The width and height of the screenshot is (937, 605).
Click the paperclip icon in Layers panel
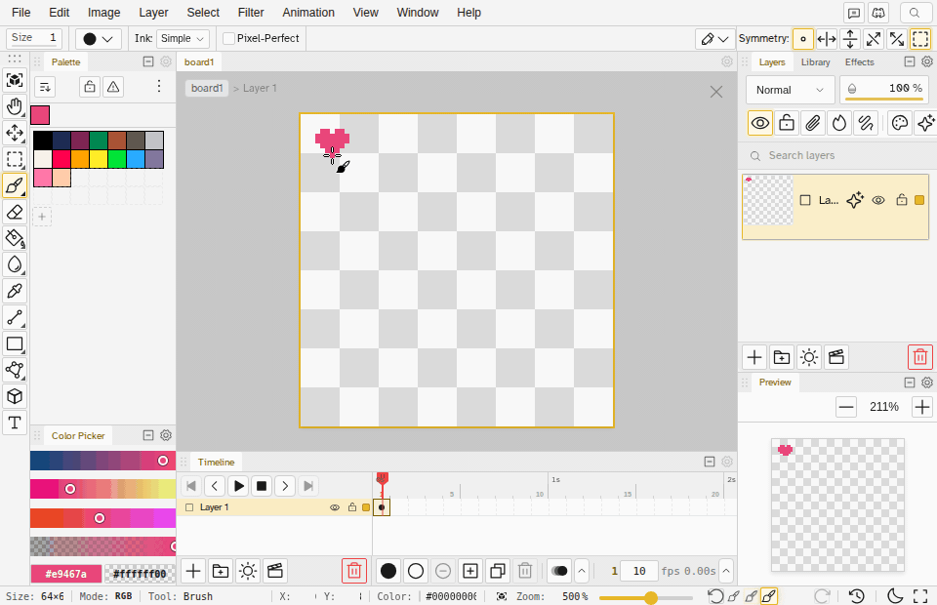[x=812, y=123]
